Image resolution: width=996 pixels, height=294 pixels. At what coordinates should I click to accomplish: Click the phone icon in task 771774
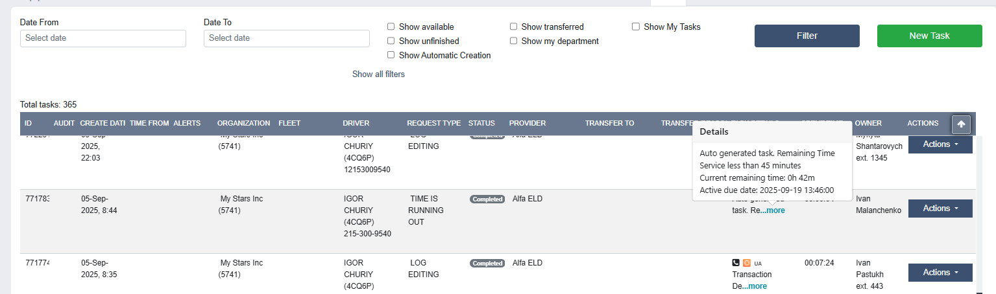[736, 263]
